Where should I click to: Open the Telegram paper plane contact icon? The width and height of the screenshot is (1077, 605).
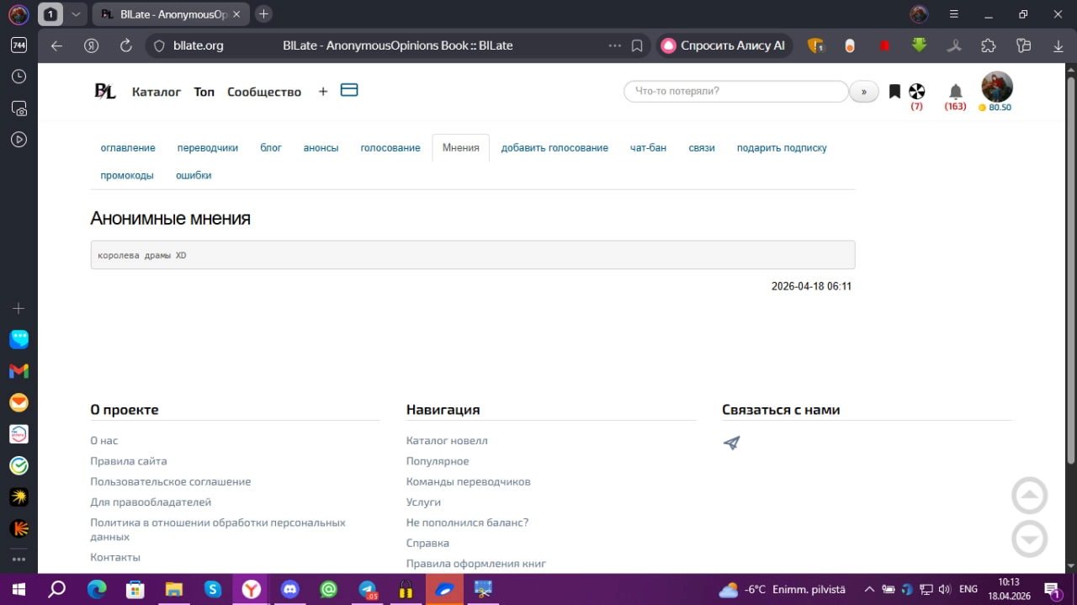pyautogui.click(x=731, y=443)
